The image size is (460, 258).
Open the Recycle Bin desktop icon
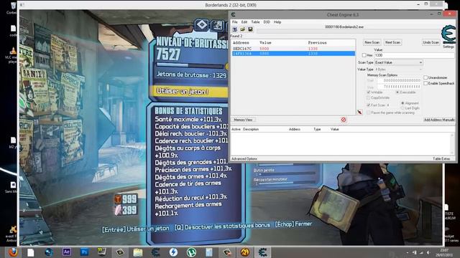13,8
